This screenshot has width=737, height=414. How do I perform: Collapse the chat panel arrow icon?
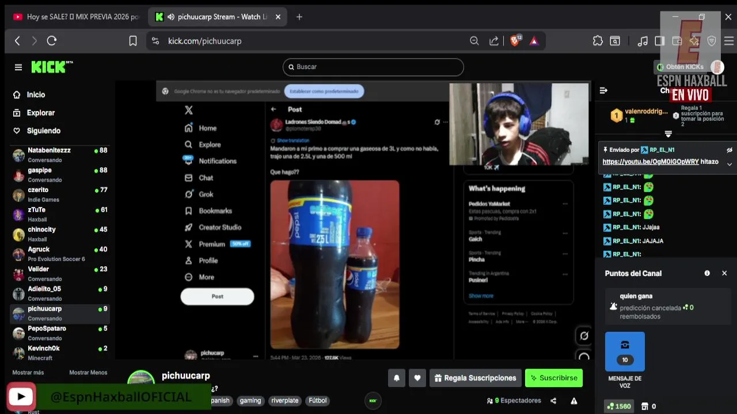click(x=603, y=90)
